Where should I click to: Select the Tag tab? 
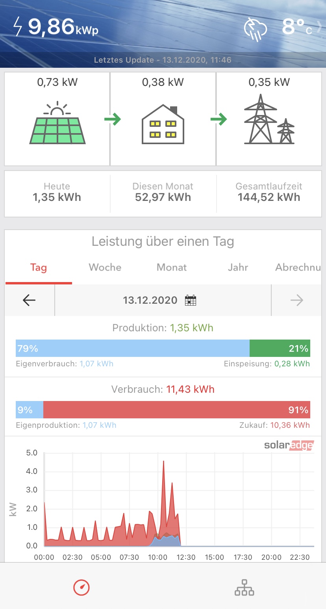(x=39, y=268)
